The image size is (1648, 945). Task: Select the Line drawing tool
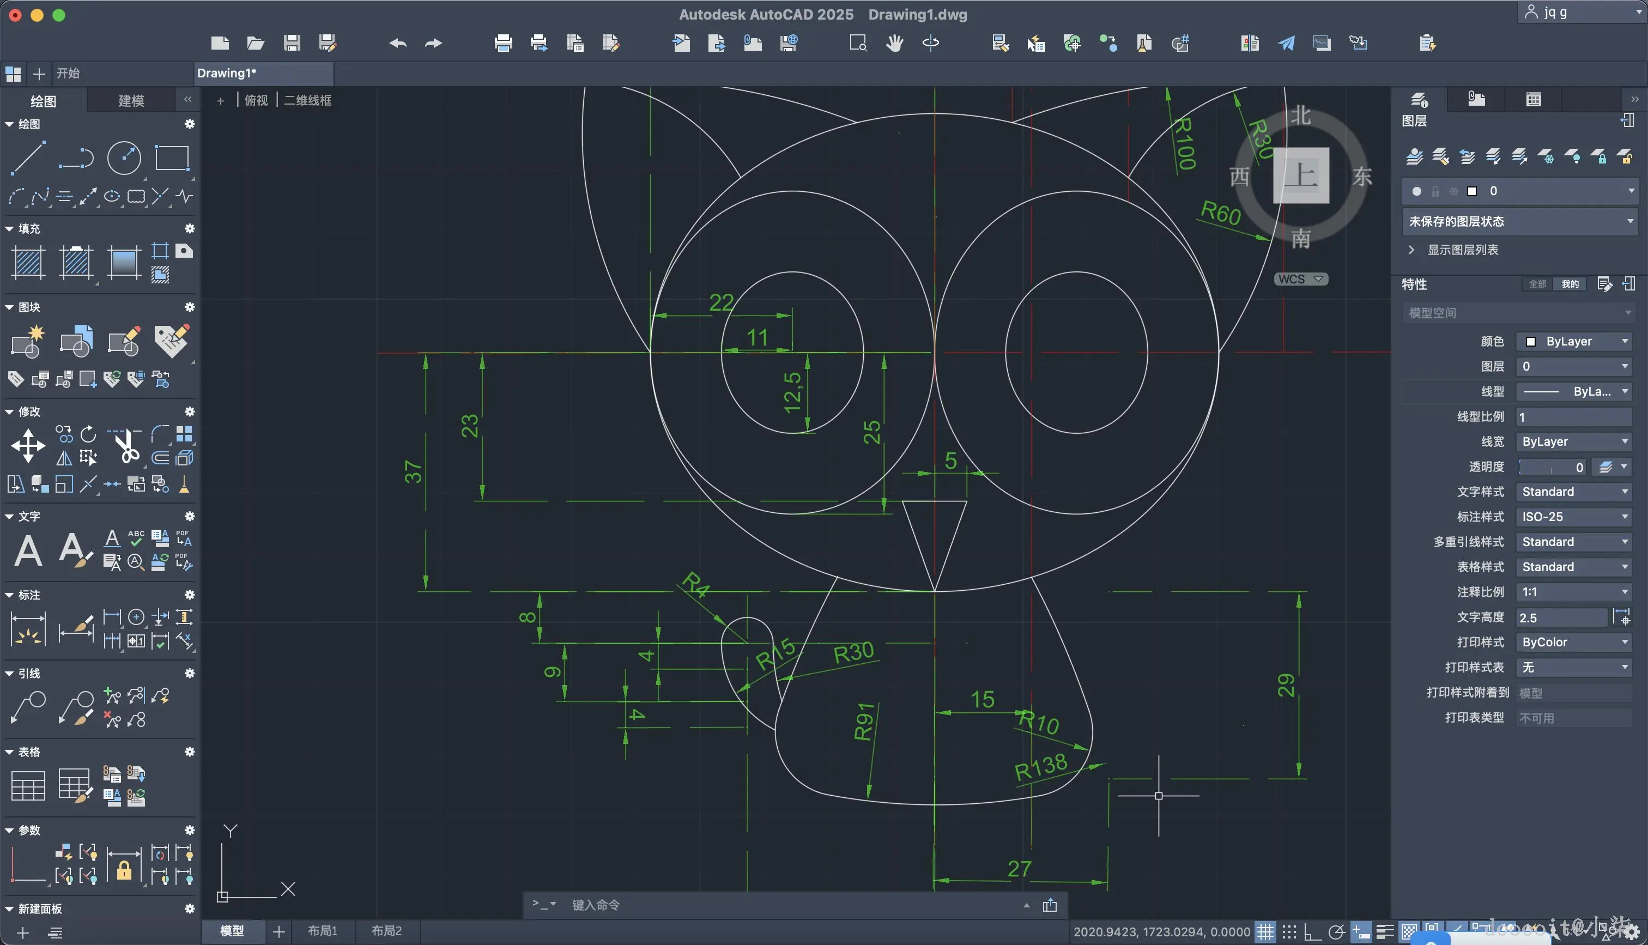point(28,157)
